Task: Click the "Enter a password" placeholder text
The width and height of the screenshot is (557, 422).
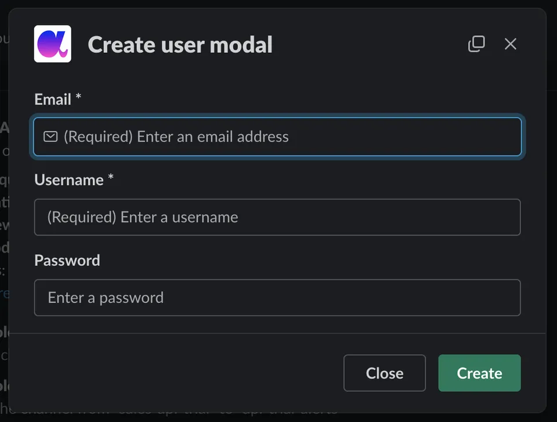Action: coord(106,298)
